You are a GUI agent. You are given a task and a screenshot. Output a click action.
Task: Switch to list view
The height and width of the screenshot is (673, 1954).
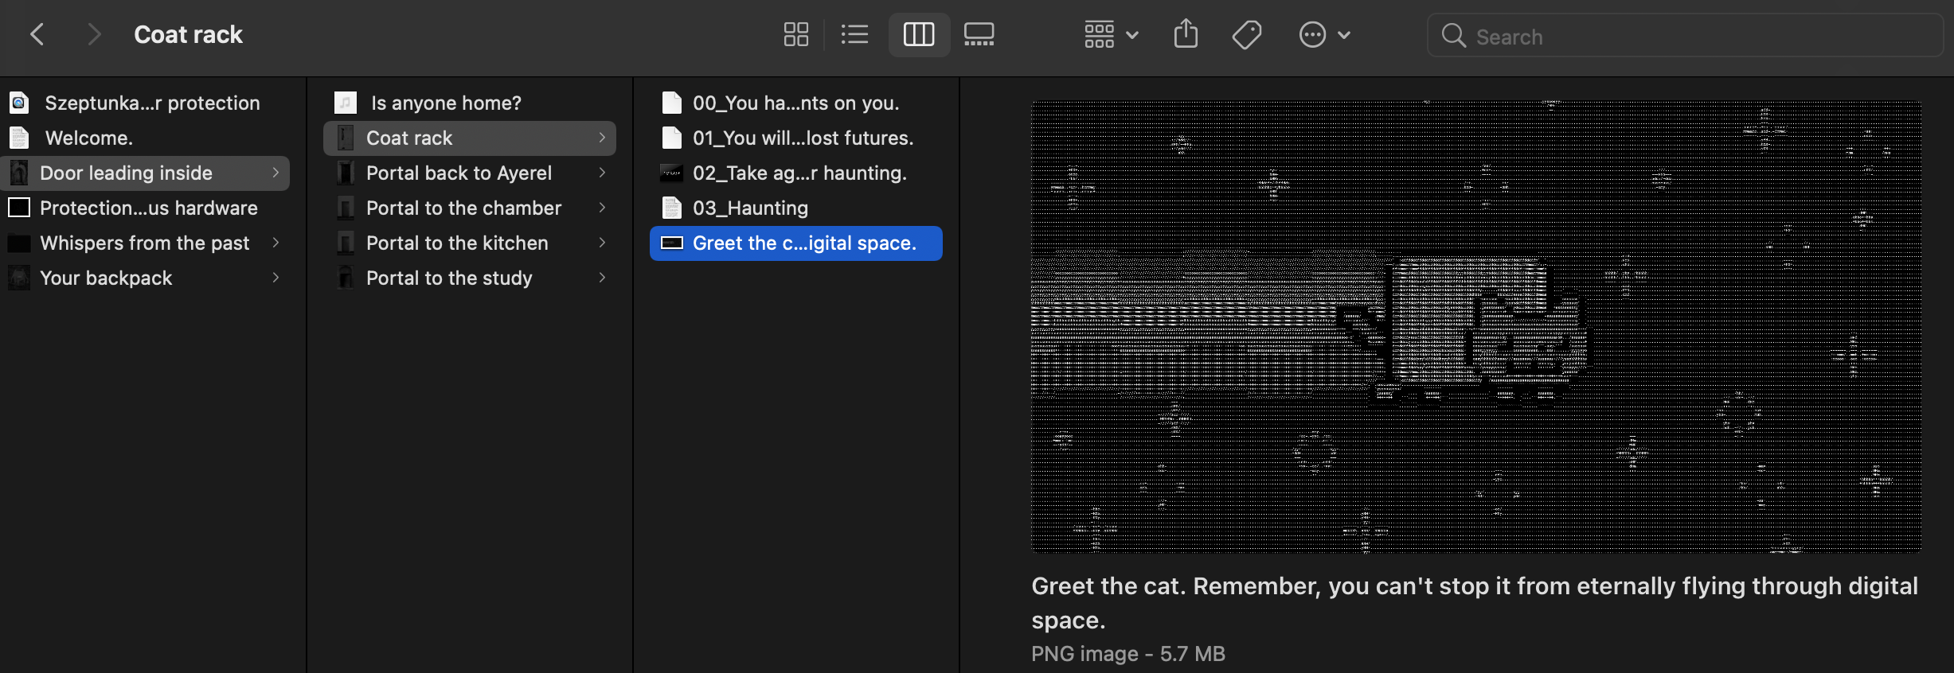(x=854, y=35)
